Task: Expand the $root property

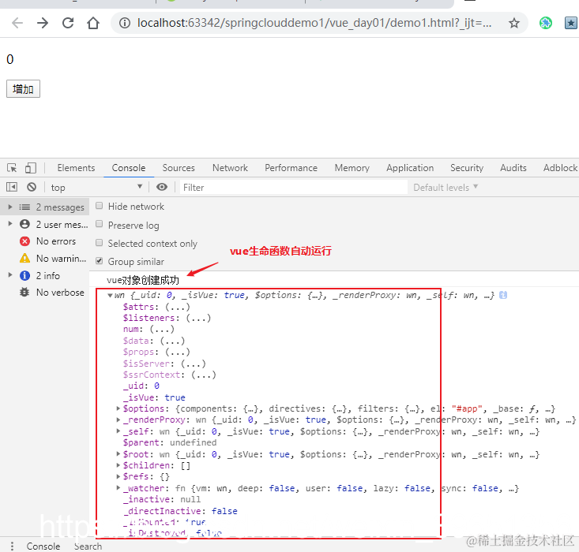Action: click(x=118, y=454)
